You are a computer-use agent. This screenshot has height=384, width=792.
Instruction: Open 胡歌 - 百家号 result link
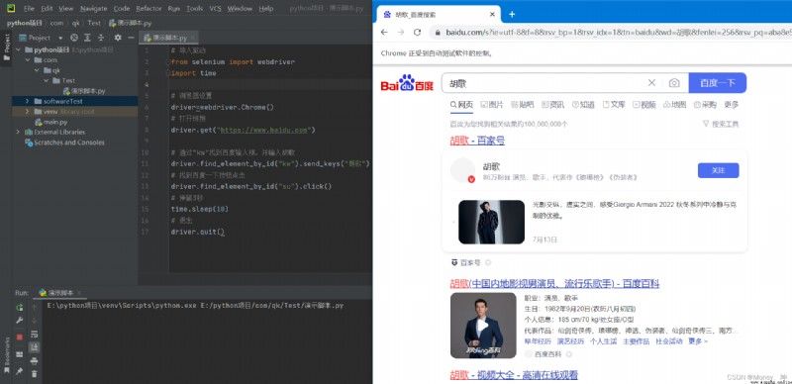point(477,141)
